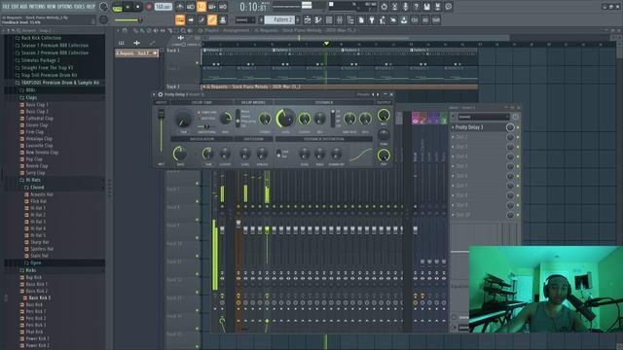Image resolution: width=623 pixels, height=350 pixels.
Task: Select the Cathedral Clap sample
Action: click(x=39, y=119)
